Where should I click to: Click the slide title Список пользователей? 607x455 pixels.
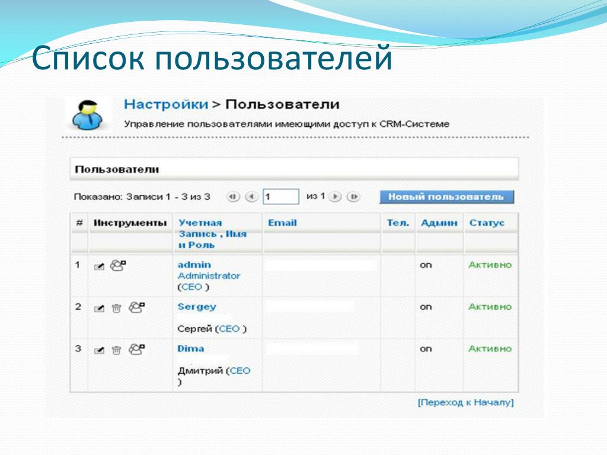tap(212, 58)
